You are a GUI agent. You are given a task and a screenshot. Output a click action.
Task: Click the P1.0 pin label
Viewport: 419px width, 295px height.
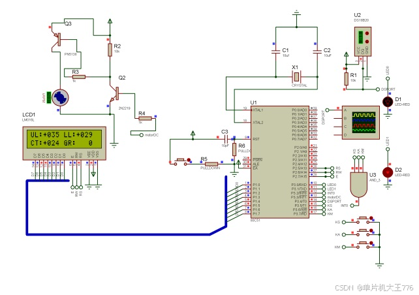(256, 185)
